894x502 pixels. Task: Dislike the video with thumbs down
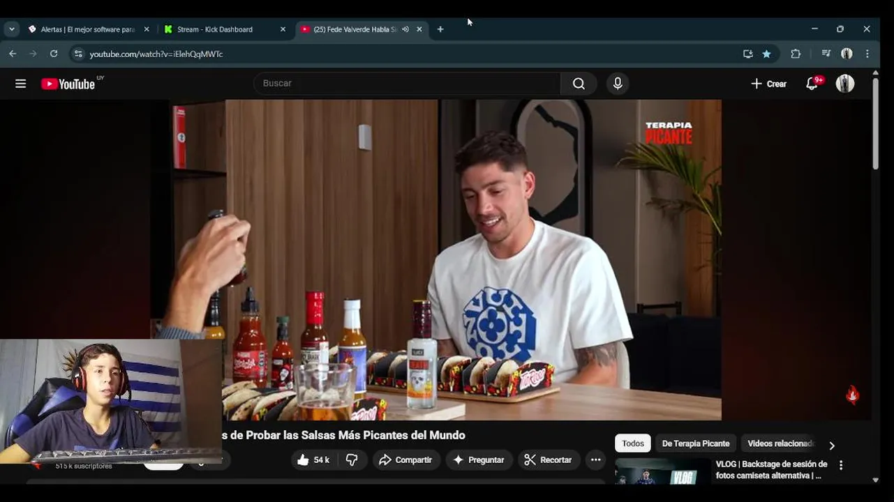tap(352, 460)
